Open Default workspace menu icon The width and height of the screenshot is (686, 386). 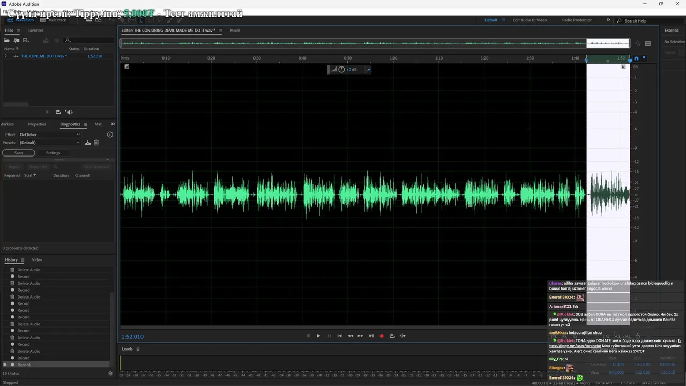(504, 20)
